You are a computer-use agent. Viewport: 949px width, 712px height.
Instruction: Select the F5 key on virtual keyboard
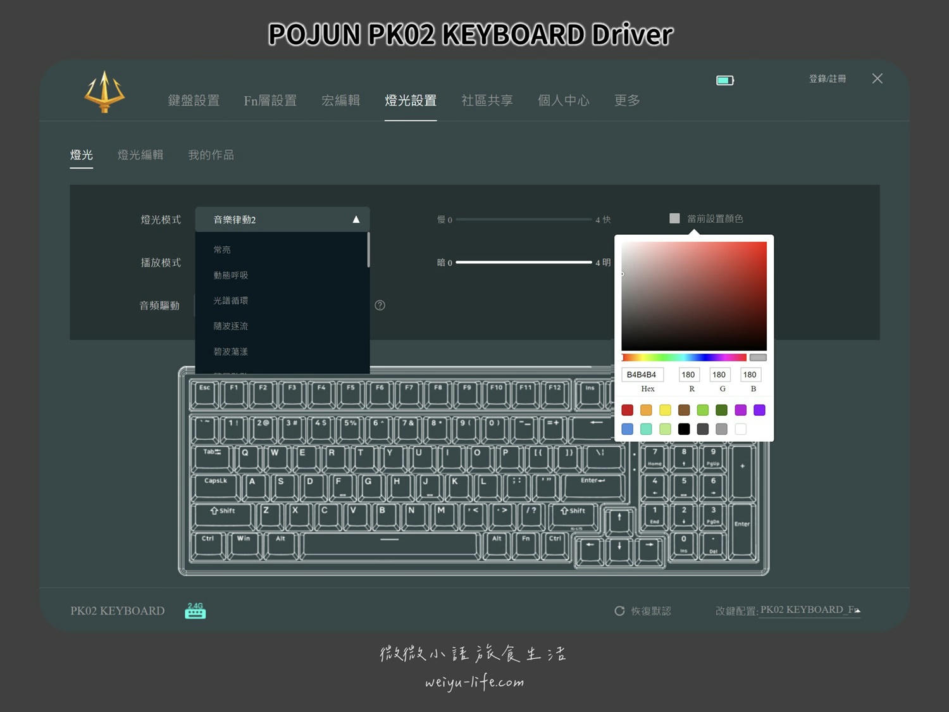(350, 394)
